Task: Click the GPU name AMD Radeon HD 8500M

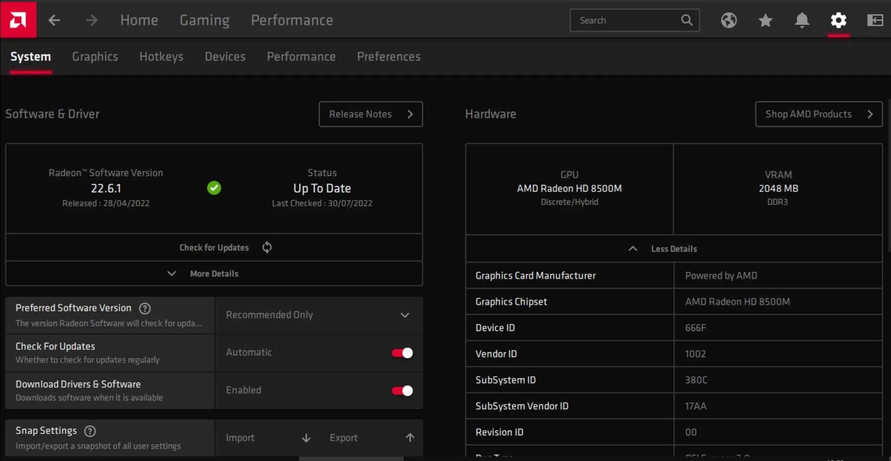Action: (570, 188)
